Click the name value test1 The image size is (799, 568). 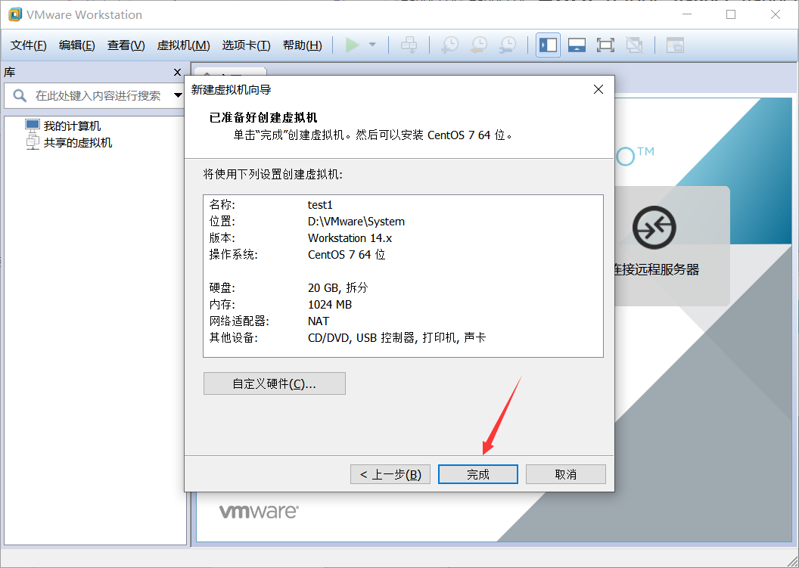pos(320,205)
